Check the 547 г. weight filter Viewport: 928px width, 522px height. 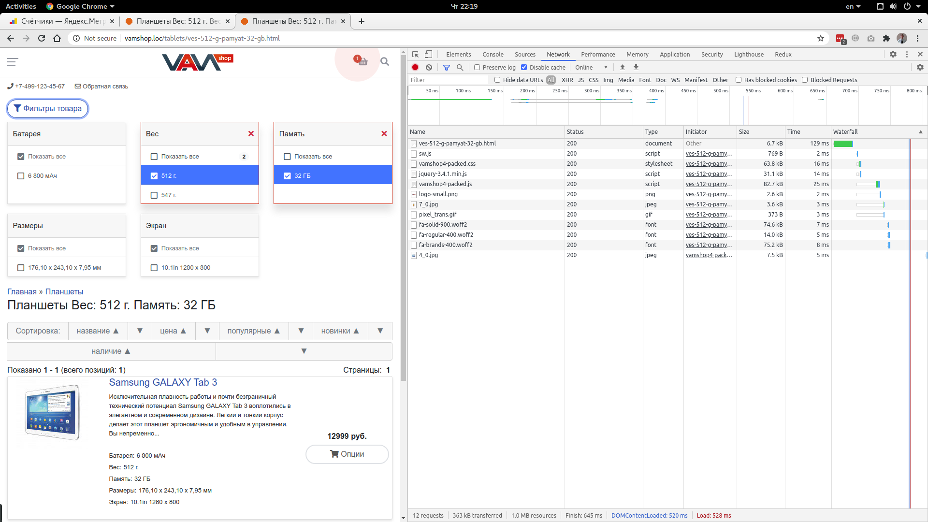click(154, 195)
